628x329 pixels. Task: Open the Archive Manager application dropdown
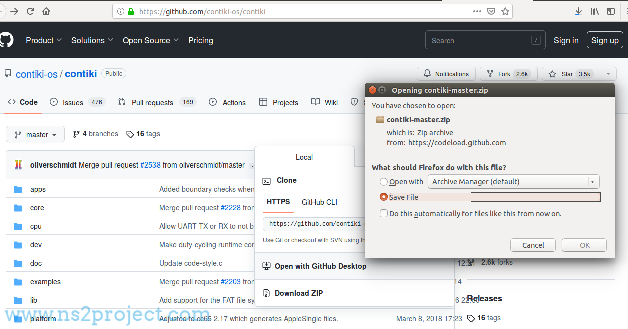[x=514, y=182]
